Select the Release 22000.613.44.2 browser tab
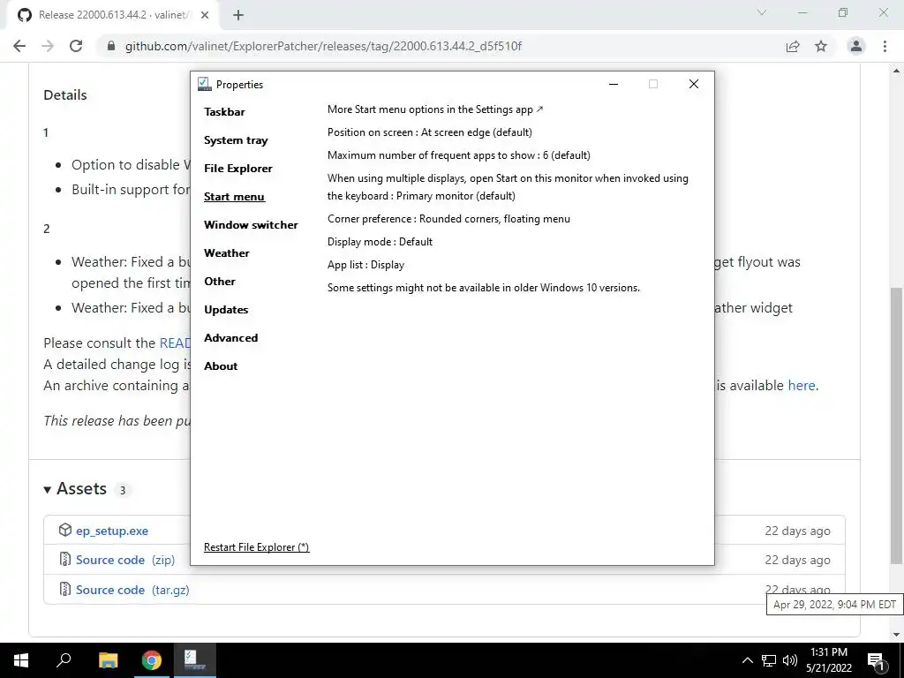Screen dimensions: 904x678 (112, 15)
